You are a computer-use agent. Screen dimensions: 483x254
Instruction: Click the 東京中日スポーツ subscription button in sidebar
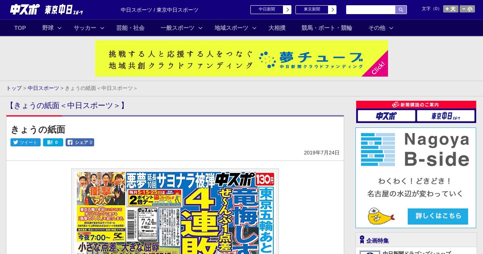pos(446,116)
